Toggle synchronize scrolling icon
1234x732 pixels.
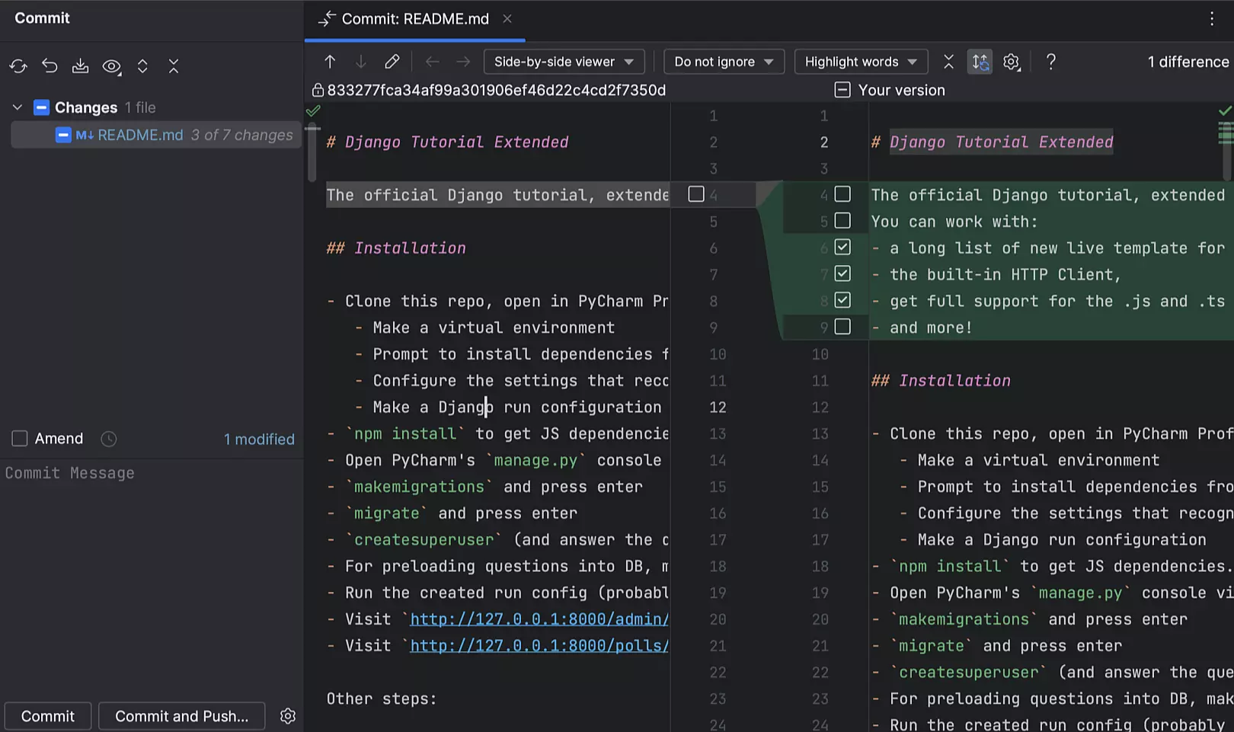(980, 62)
